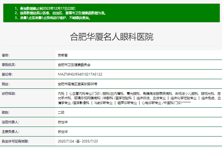The width and height of the screenshot is (222, 148).
Task: Select the value 合肥市卫生健康委员会
Action: (74, 65)
